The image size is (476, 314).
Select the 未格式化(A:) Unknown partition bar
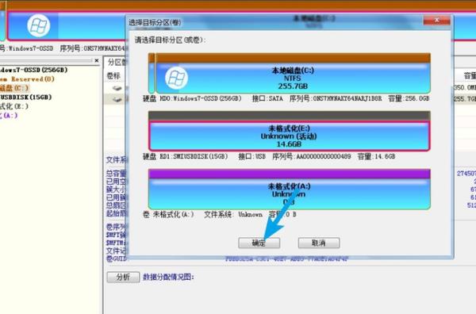289,190
